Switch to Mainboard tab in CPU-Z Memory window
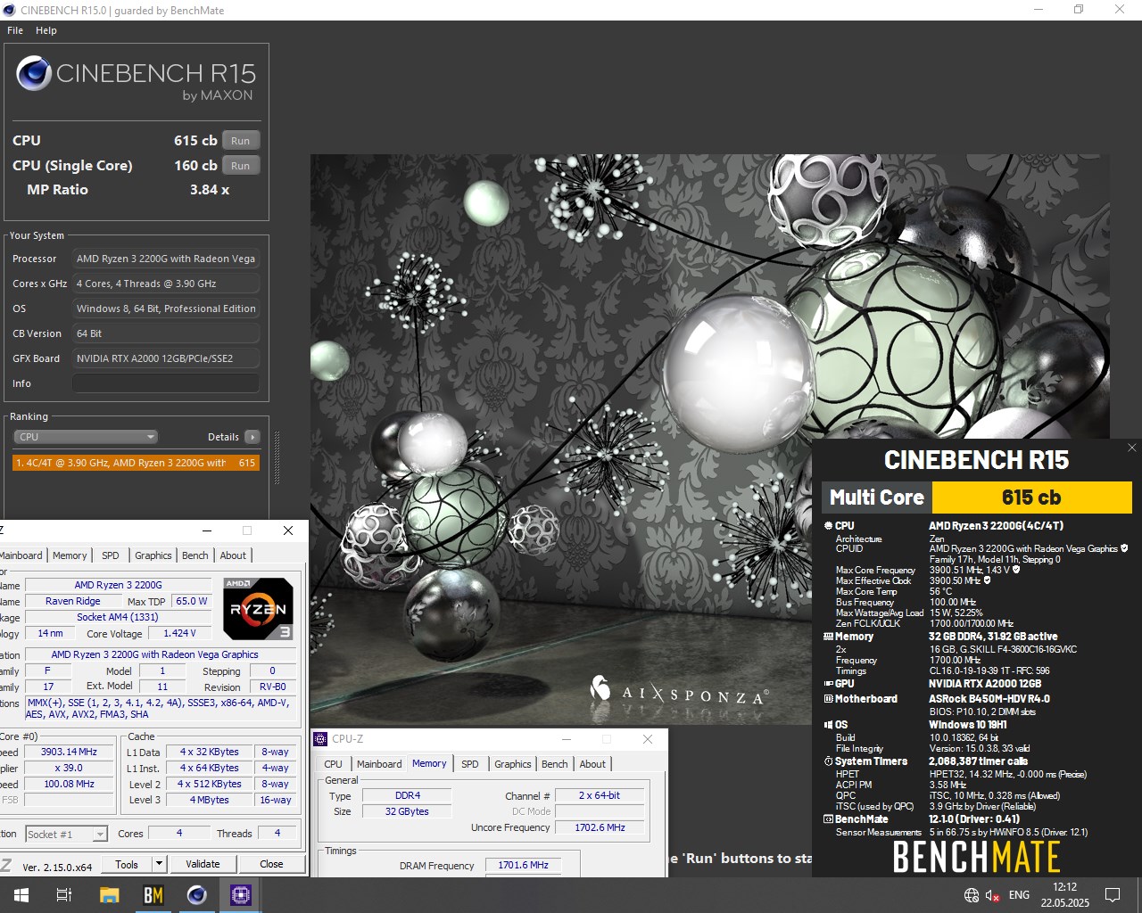Screen dimensions: 1142x913 pos(379,764)
